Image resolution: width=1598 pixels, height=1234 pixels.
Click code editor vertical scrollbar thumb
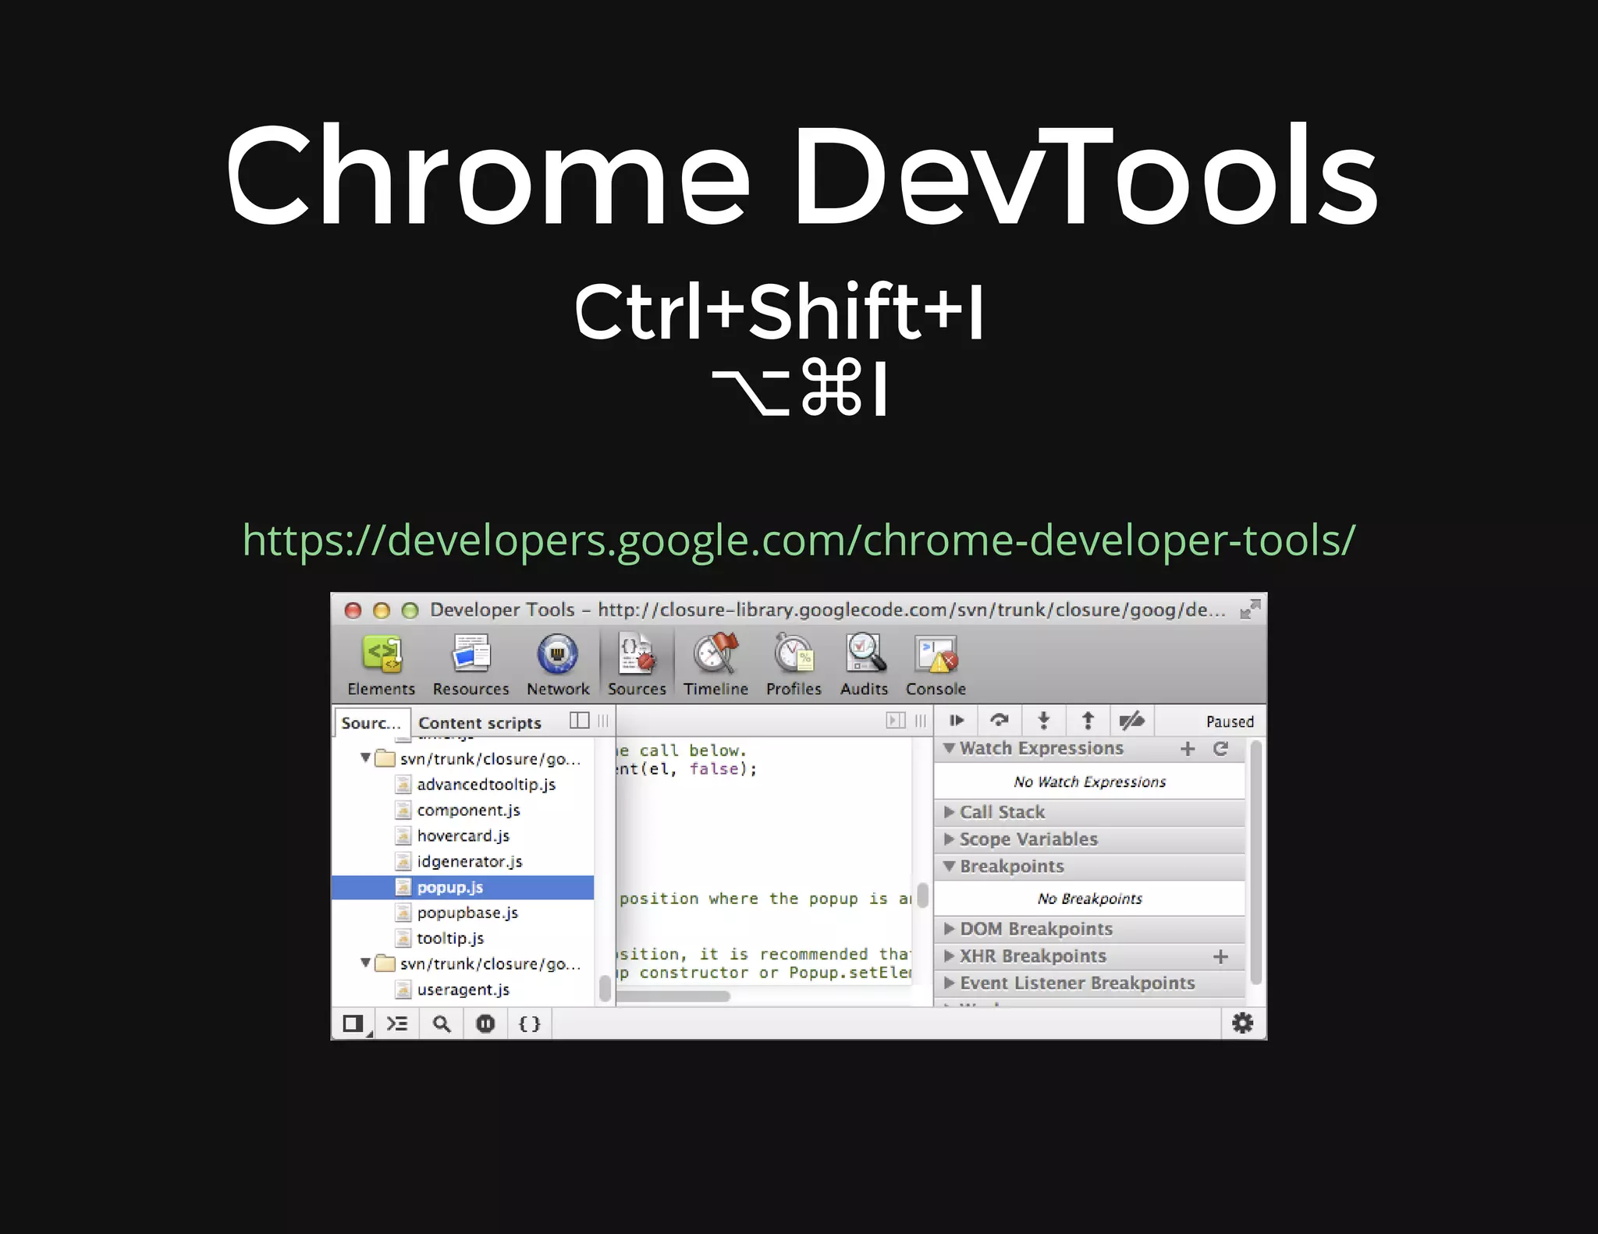922,895
